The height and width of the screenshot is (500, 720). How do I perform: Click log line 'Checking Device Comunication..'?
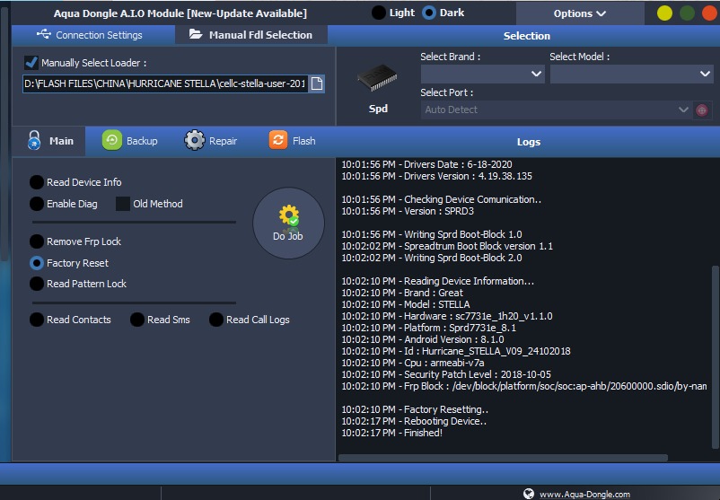point(442,199)
